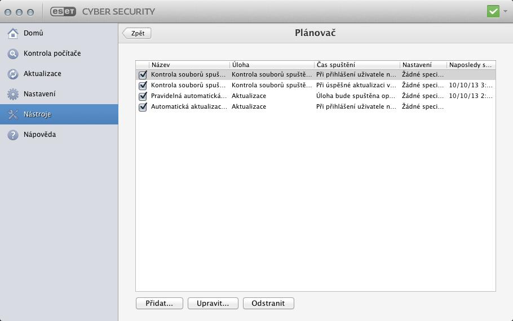The height and width of the screenshot is (321, 513).
Task: Expand the dropdown arrow beside status icon
Action: 506,11
